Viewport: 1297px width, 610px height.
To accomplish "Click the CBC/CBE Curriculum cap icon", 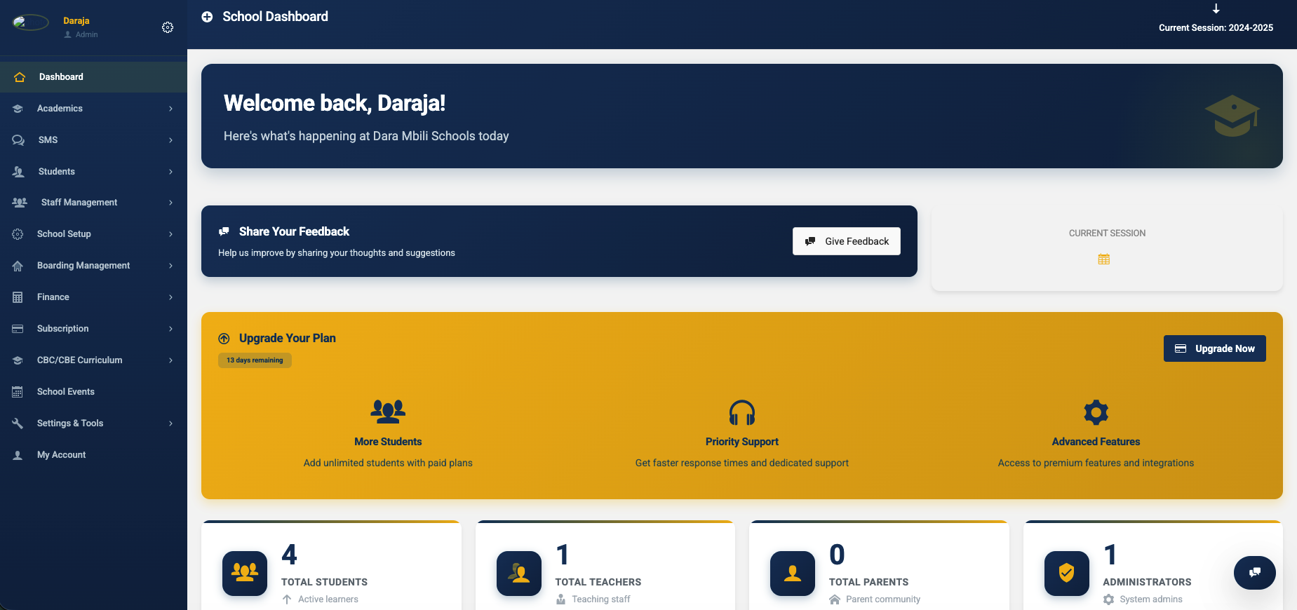I will point(18,360).
